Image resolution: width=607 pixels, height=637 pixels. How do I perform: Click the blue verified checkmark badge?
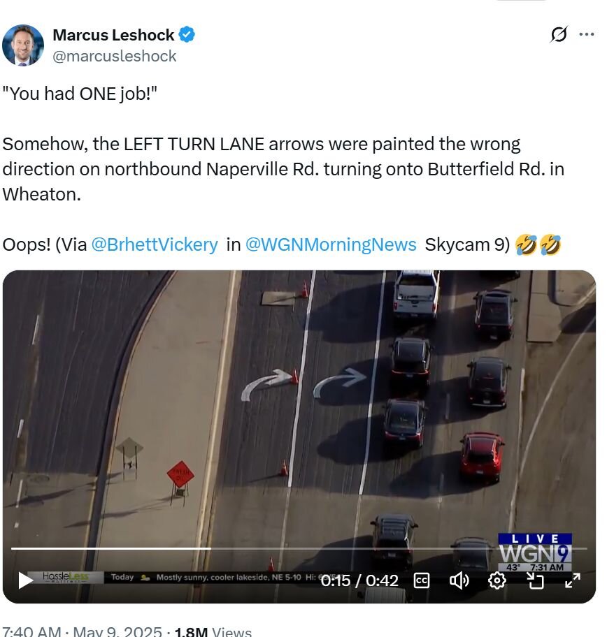(187, 34)
